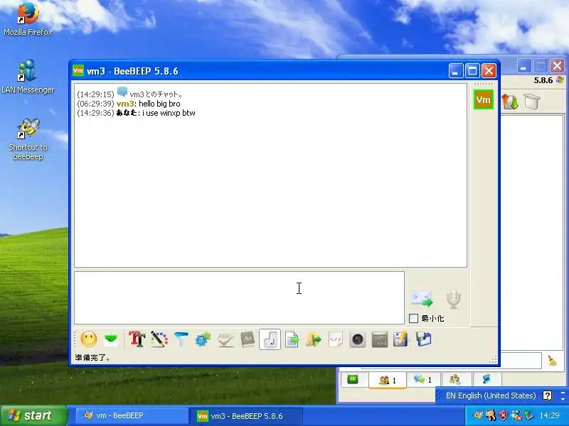Click the network computers tray icon with red X
This screenshot has width=569, height=426.
pos(516,415)
